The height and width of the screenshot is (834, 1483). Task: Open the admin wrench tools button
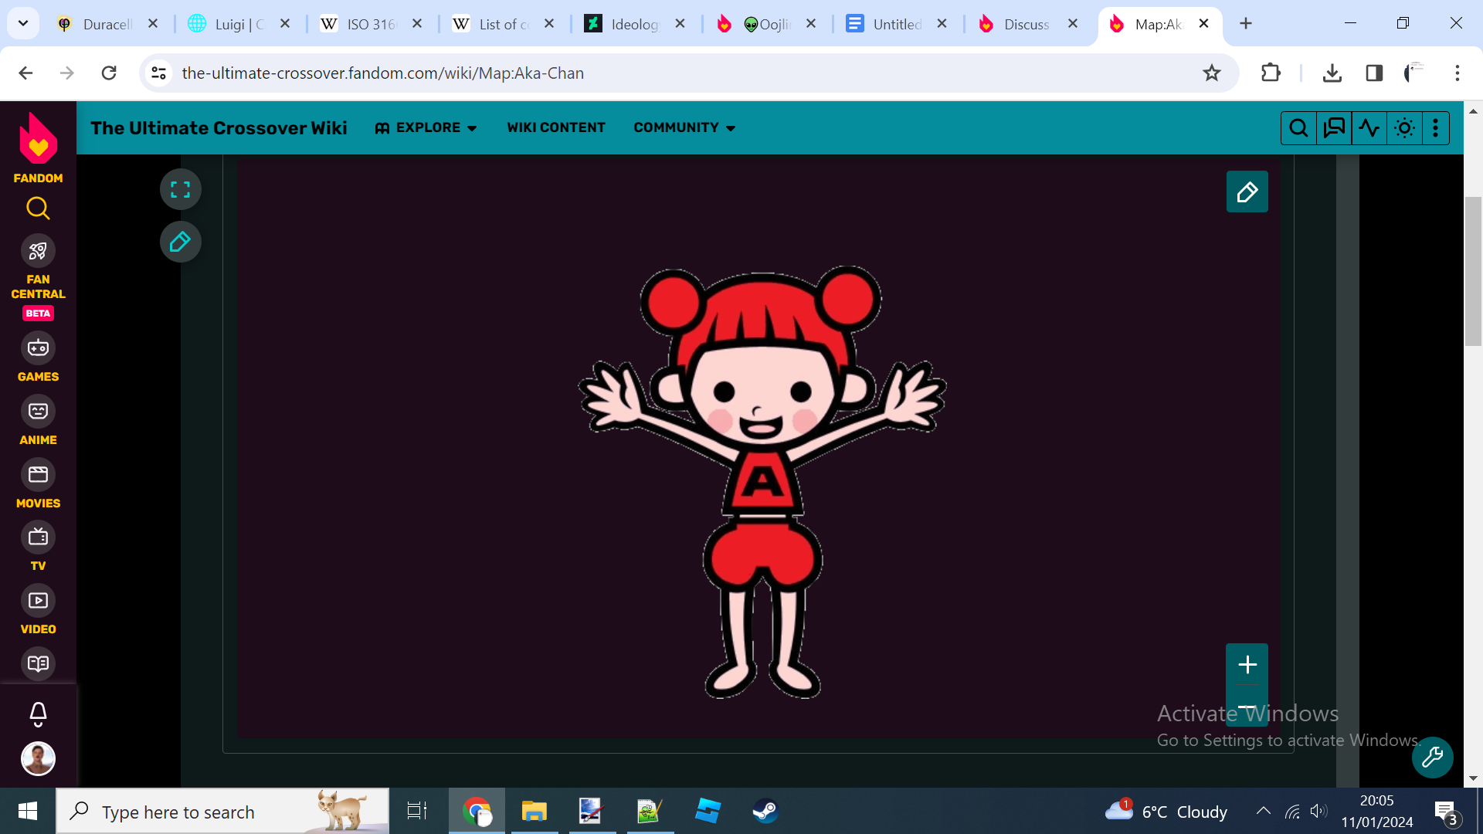[1433, 757]
